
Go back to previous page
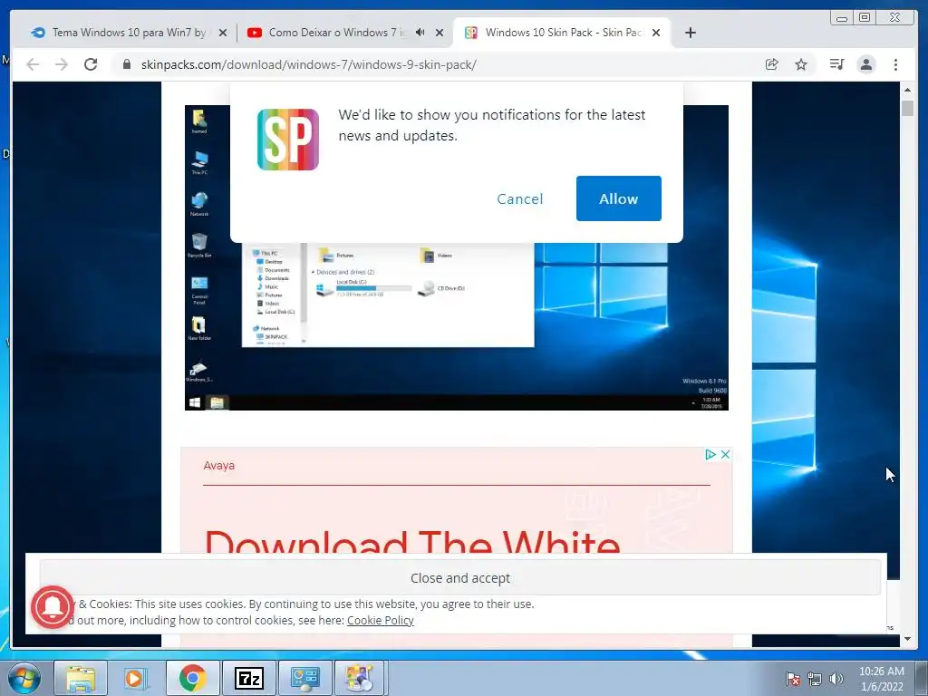coord(33,64)
